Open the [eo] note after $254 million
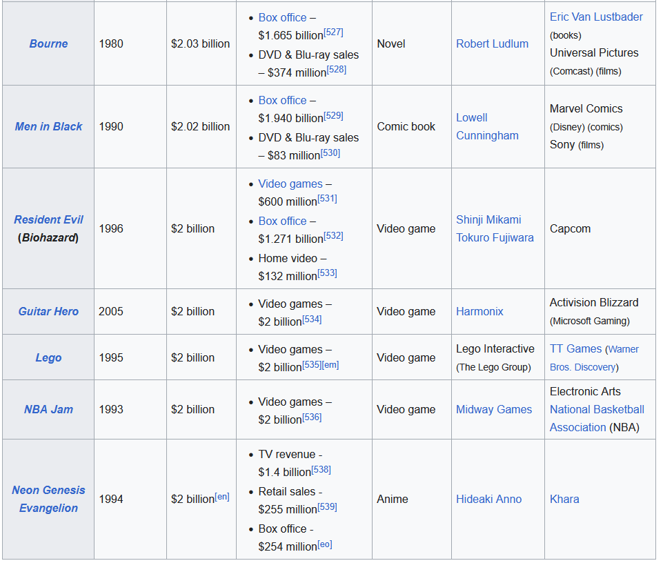This screenshot has width=663, height=563. [325, 544]
